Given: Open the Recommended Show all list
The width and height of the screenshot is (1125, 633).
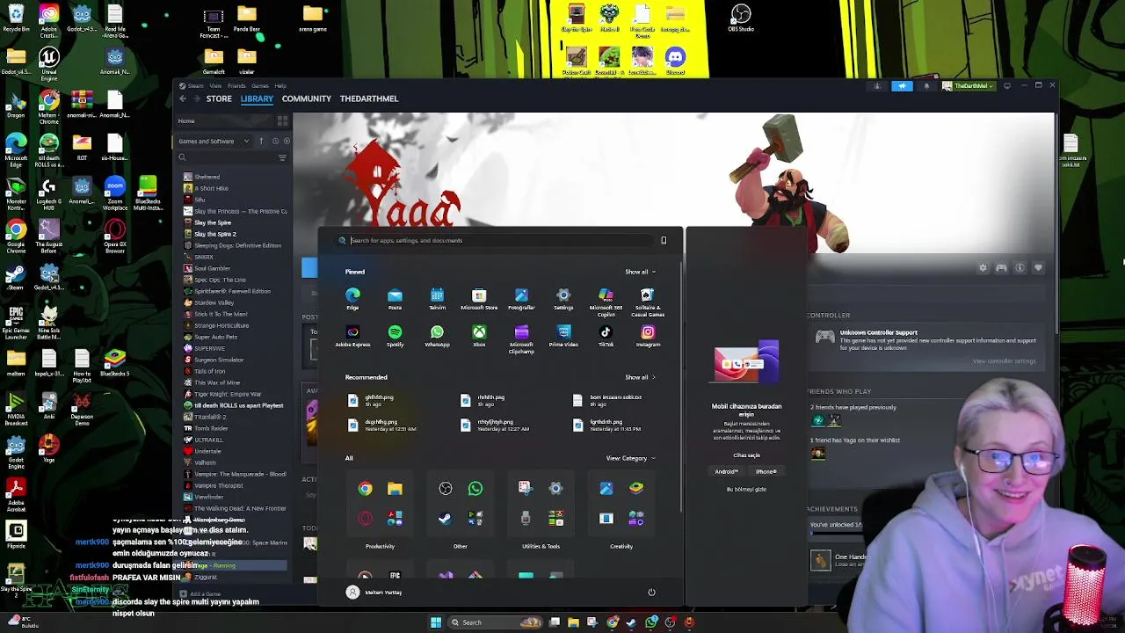Looking at the screenshot, I should tap(640, 377).
